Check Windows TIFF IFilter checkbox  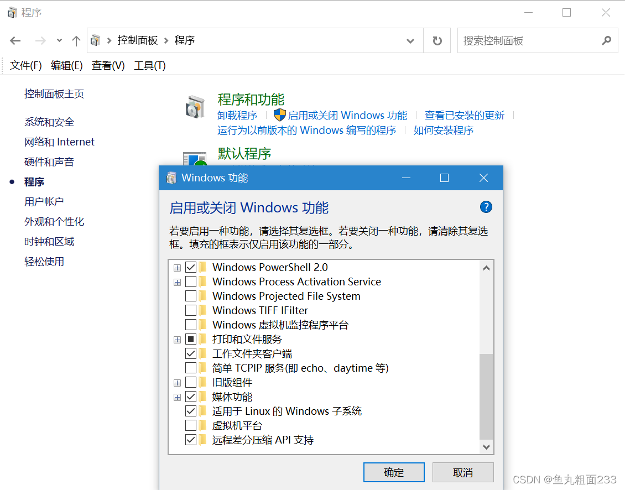click(191, 310)
